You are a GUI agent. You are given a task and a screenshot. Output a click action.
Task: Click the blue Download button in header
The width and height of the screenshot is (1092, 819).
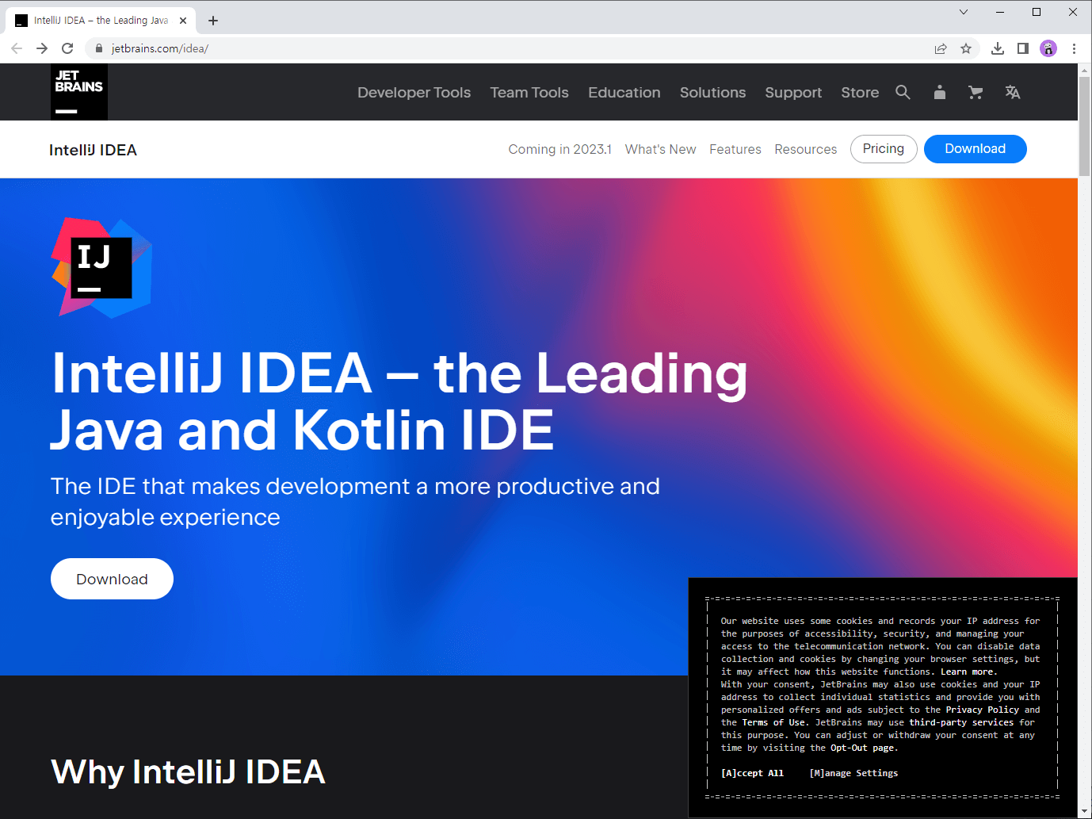[x=975, y=149]
